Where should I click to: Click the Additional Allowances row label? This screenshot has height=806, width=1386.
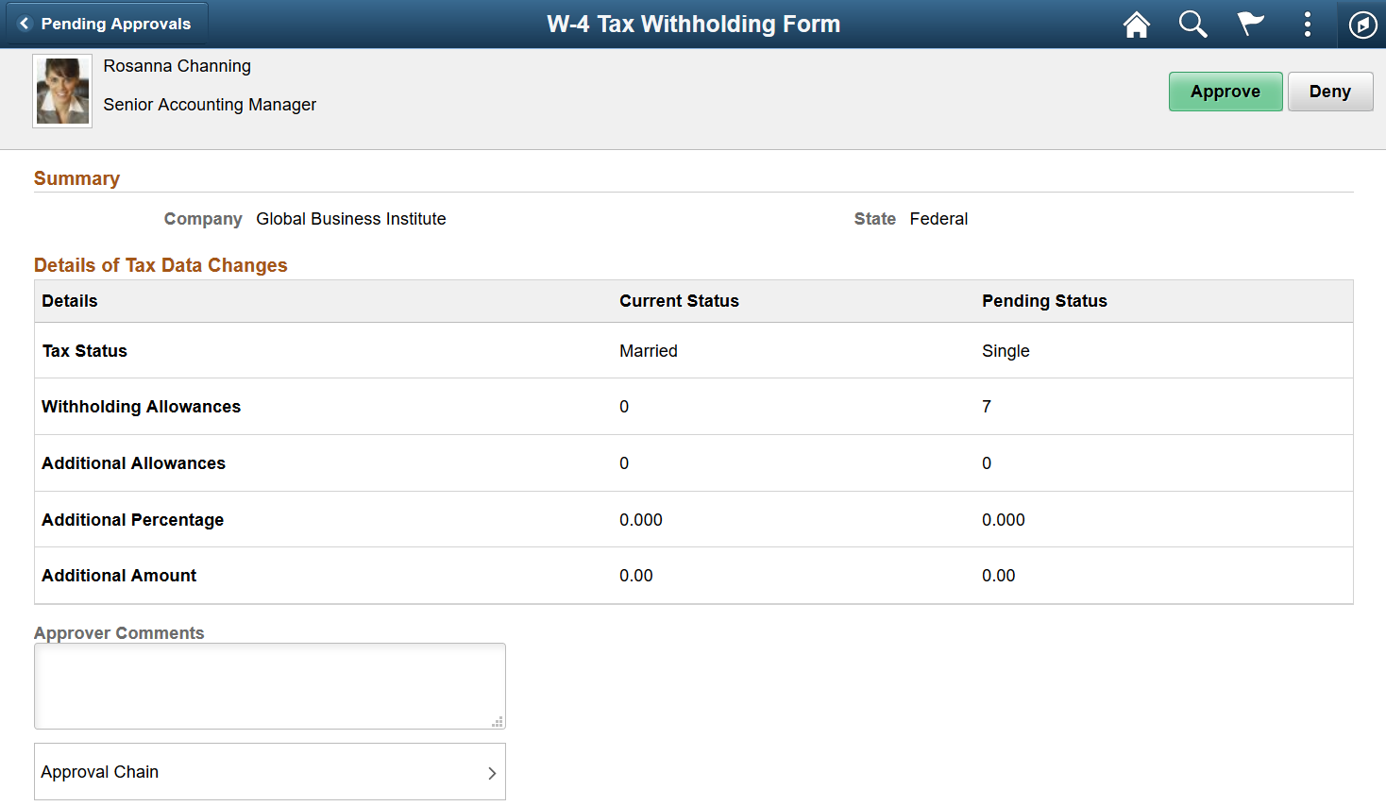134,463
